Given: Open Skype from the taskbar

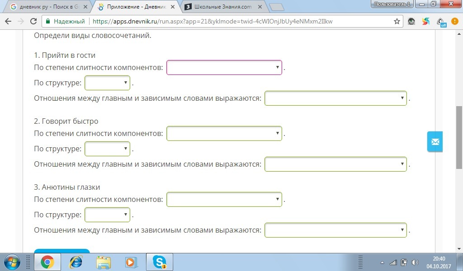Looking at the screenshot, I should click(159, 262).
